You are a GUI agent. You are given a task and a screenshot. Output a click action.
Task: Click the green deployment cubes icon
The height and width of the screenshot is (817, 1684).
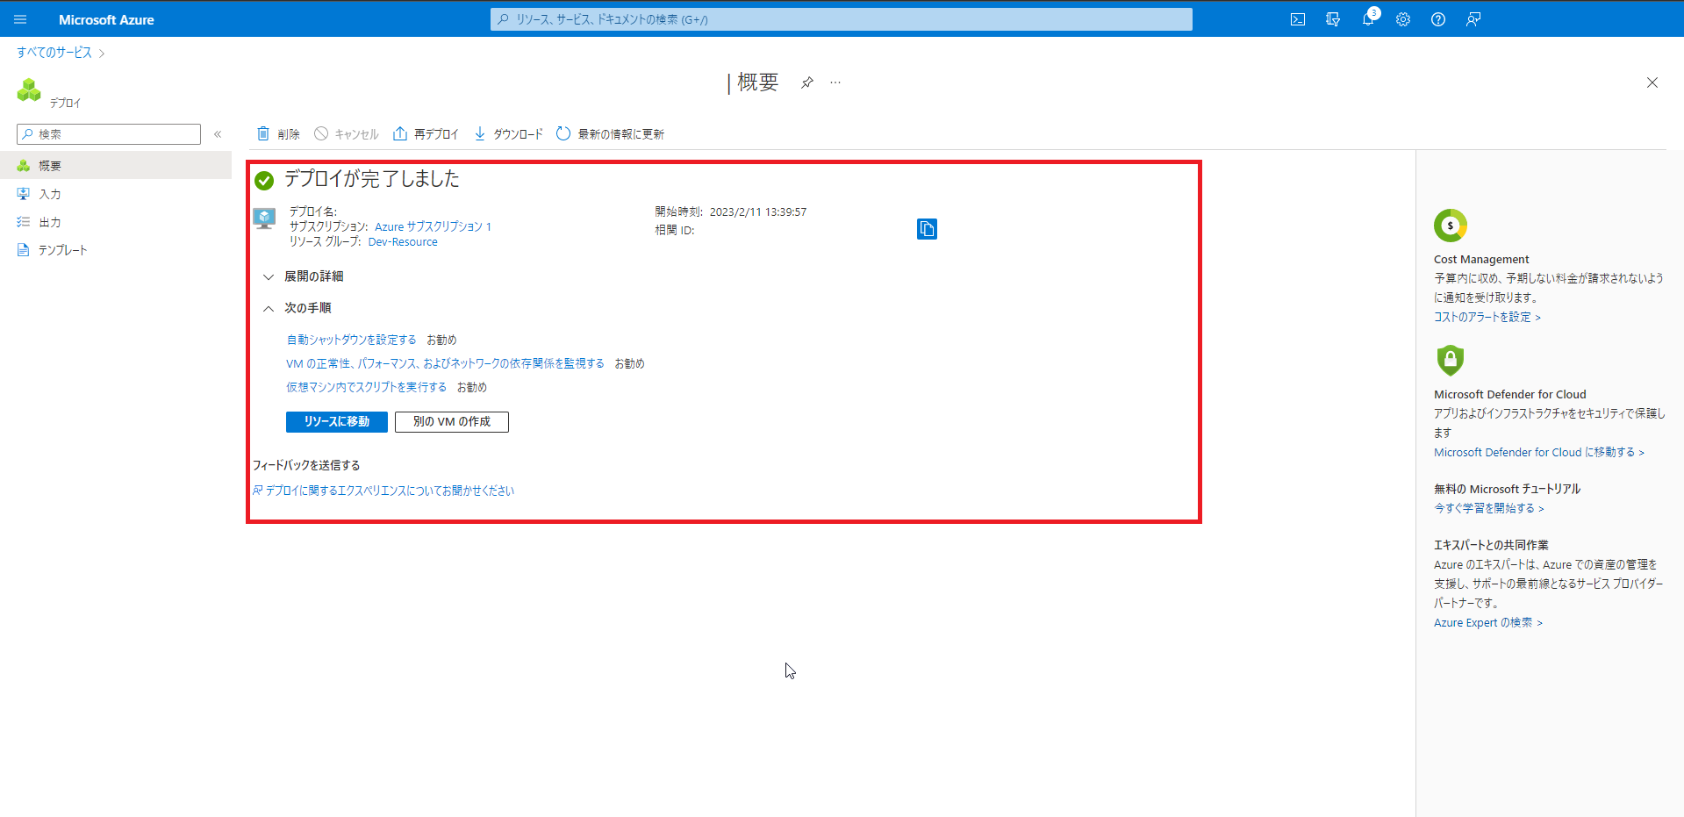coord(29,90)
